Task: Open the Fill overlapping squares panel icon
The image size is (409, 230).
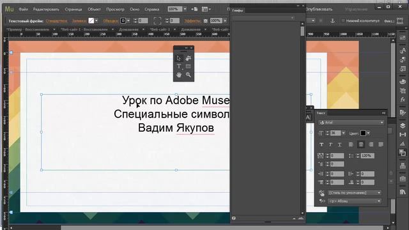Action: point(403,153)
